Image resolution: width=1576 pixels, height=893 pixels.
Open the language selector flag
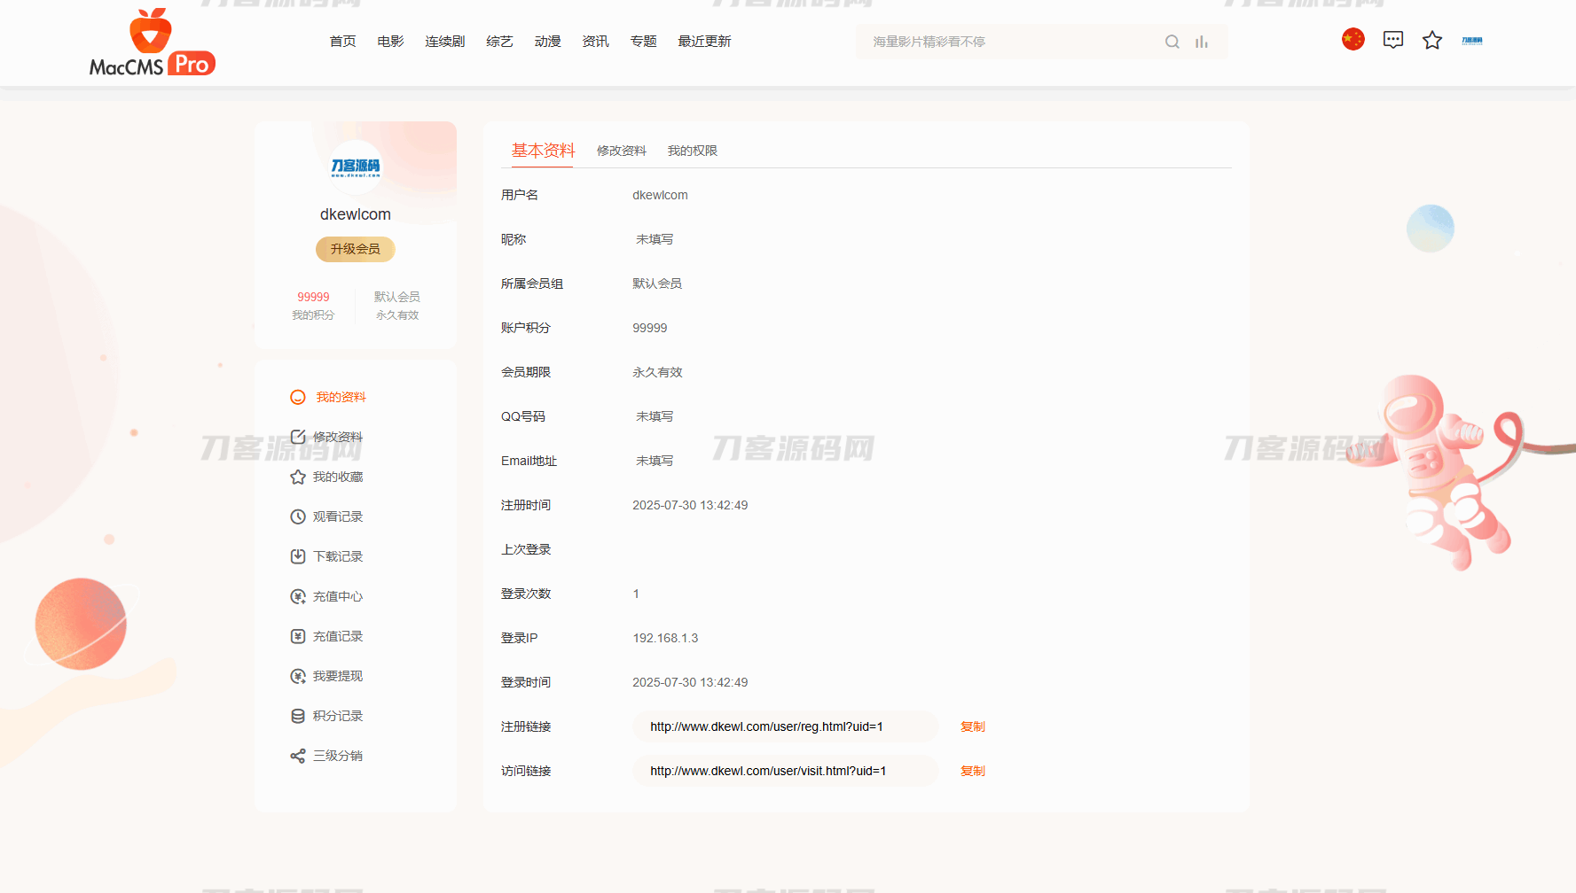pyautogui.click(x=1353, y=39)
